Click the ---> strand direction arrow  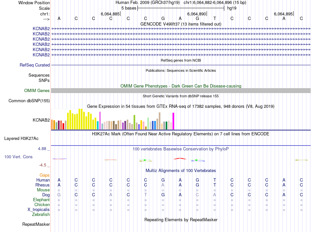(46, 19)
